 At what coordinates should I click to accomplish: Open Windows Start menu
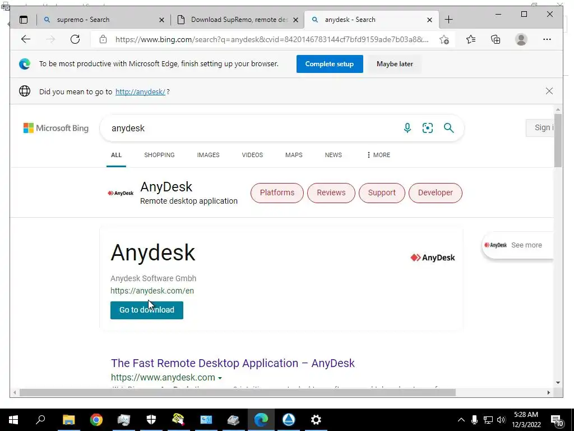(13, 420)
